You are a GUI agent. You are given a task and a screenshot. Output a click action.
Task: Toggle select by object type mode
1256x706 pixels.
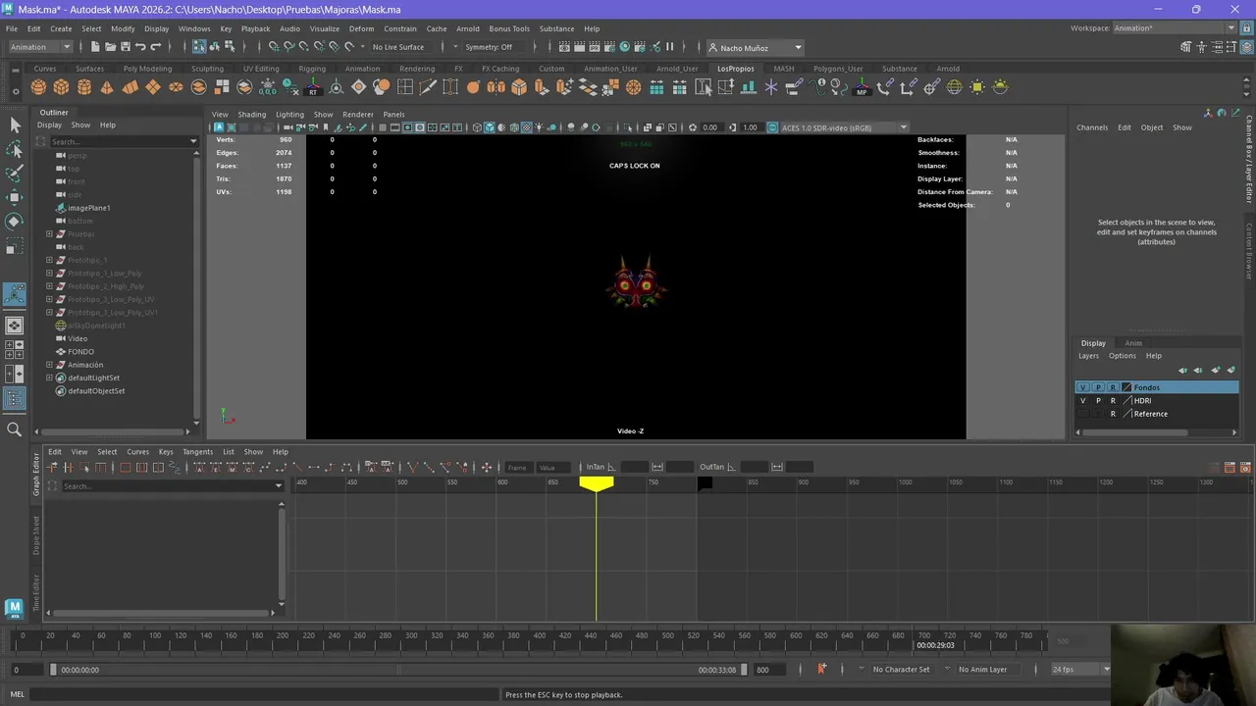[216, 47]
